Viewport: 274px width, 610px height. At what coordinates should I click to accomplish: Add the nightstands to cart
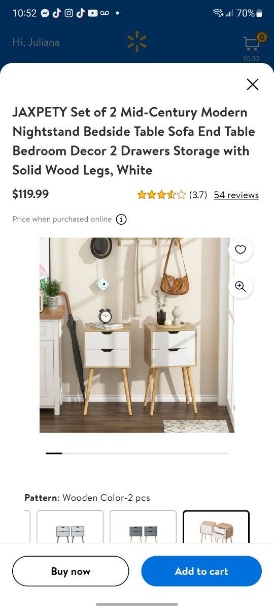click(201, 571)
